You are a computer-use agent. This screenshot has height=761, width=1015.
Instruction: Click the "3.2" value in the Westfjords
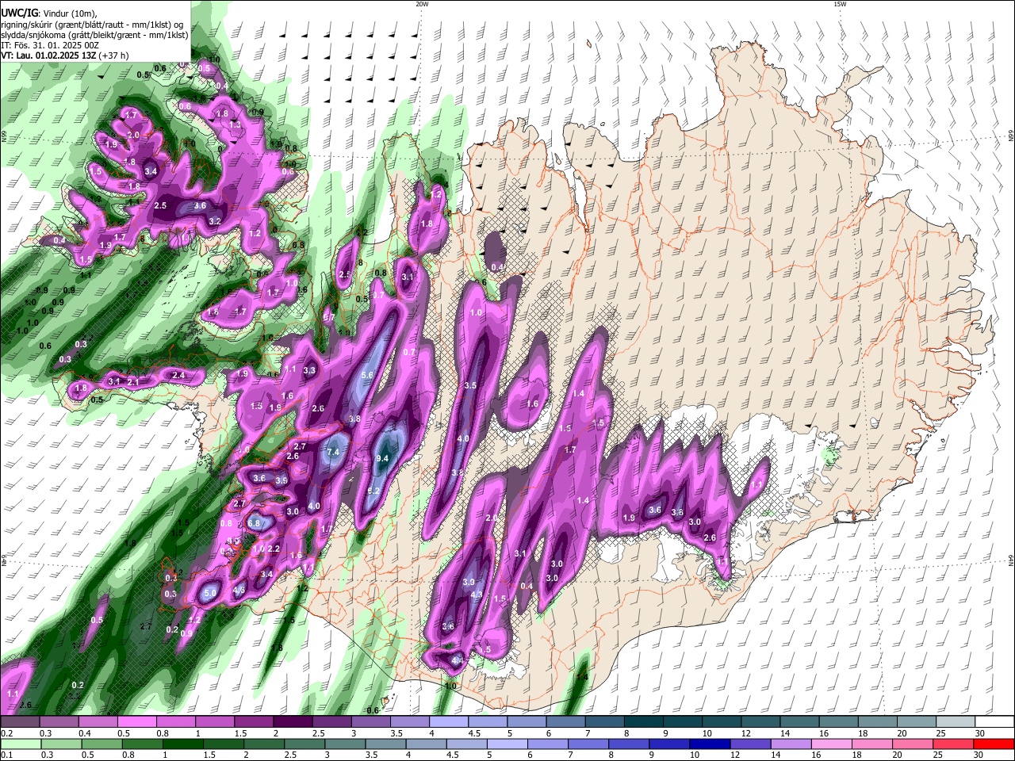click(214, 221)
